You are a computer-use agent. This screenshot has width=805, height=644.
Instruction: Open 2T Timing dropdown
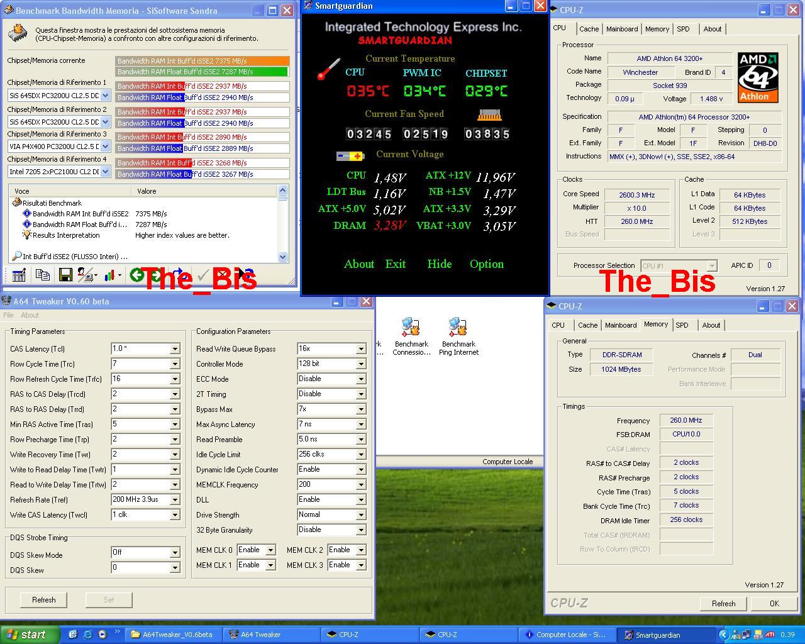[361, 394]
